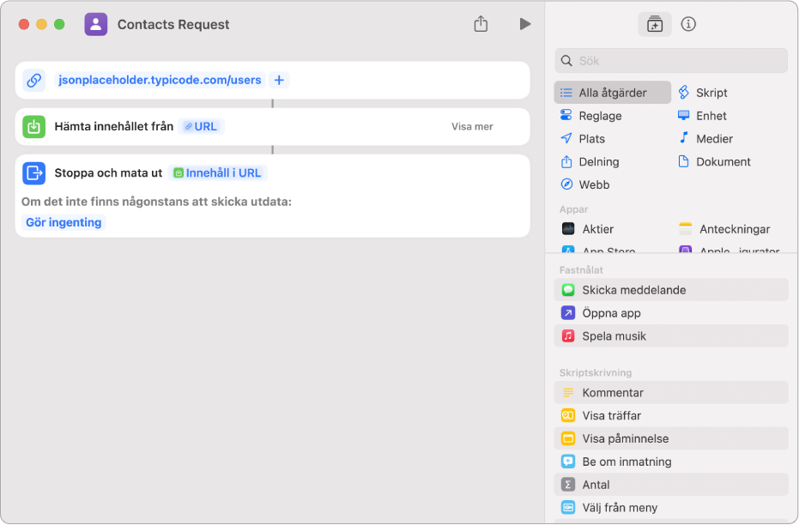The width and height of the screenshot is (799, 525).
Task: Open the Gör ingenting dropdown
Action: (64, 222)
